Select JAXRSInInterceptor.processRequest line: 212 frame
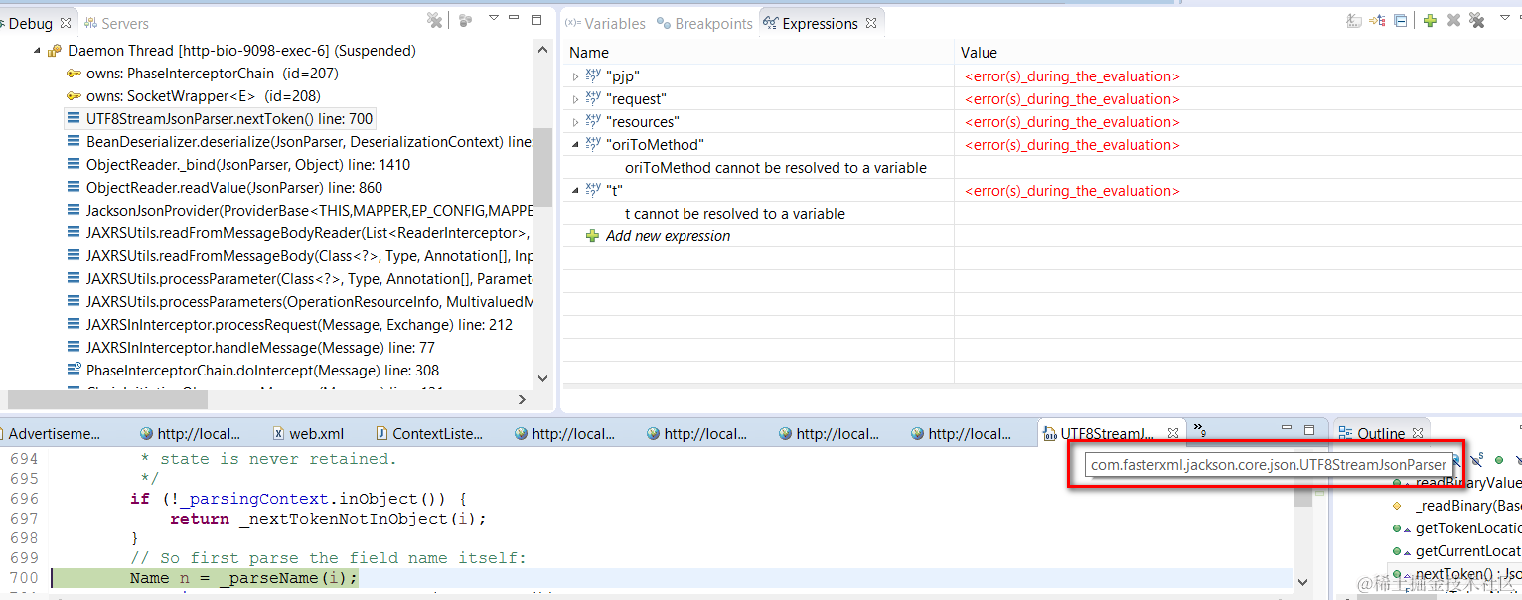Viewport: 1522px width, 600px height. [289, 325]
